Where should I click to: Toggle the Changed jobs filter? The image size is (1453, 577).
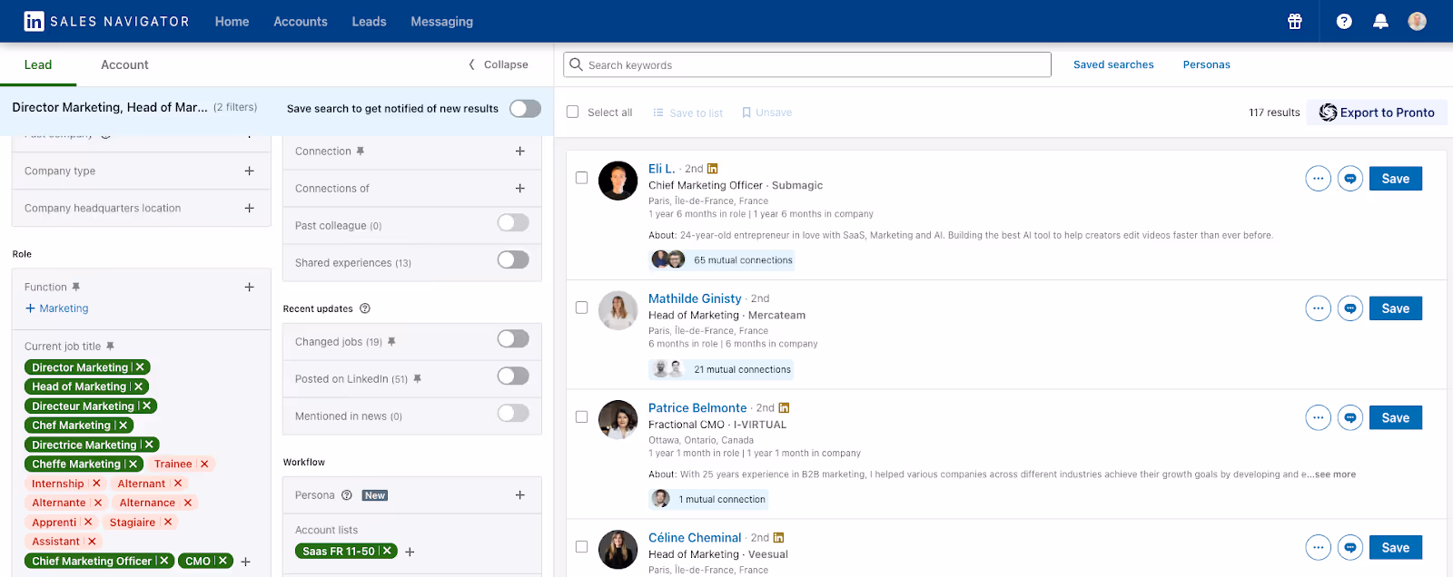point(513,338)
